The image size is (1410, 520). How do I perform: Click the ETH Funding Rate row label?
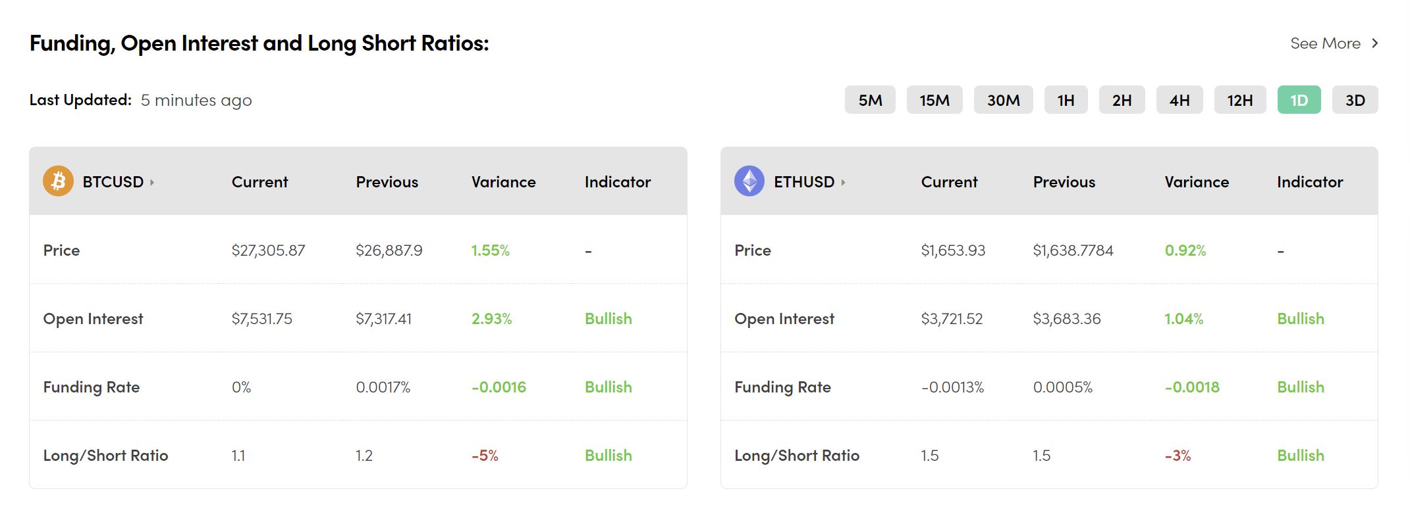click(x=782, y=387)
